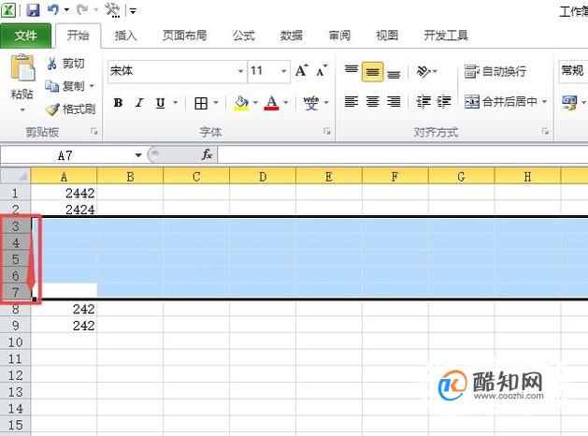Open the Borders grid icon
The height and width of the screenshot is (436, 588).
[x=201, y=103]
